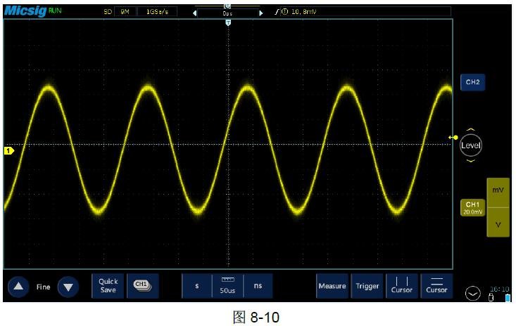Select the 50us timebase indicator
Screen dimensions: 516x326
[227, 286]
